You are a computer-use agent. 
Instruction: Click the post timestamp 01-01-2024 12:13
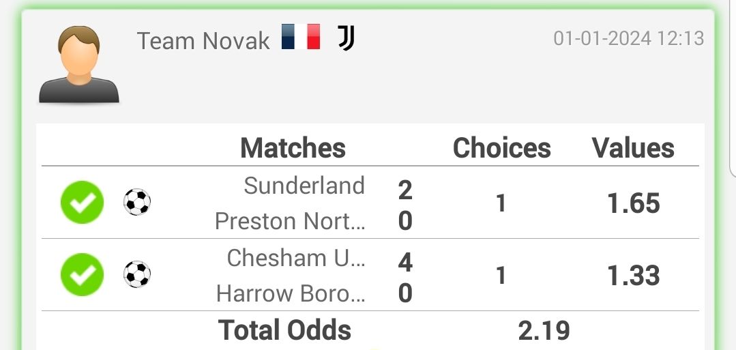(629, 38)
